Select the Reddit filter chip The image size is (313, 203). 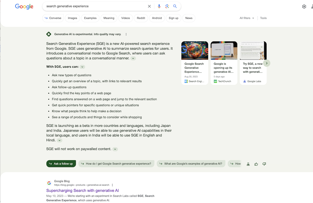coord(141,18)
